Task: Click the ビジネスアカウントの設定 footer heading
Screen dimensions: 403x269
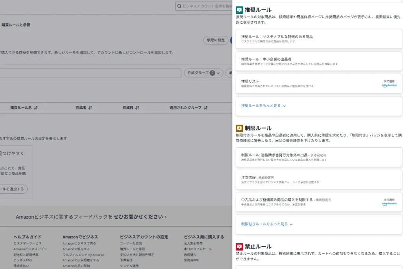Action: [x=144, y=237]
